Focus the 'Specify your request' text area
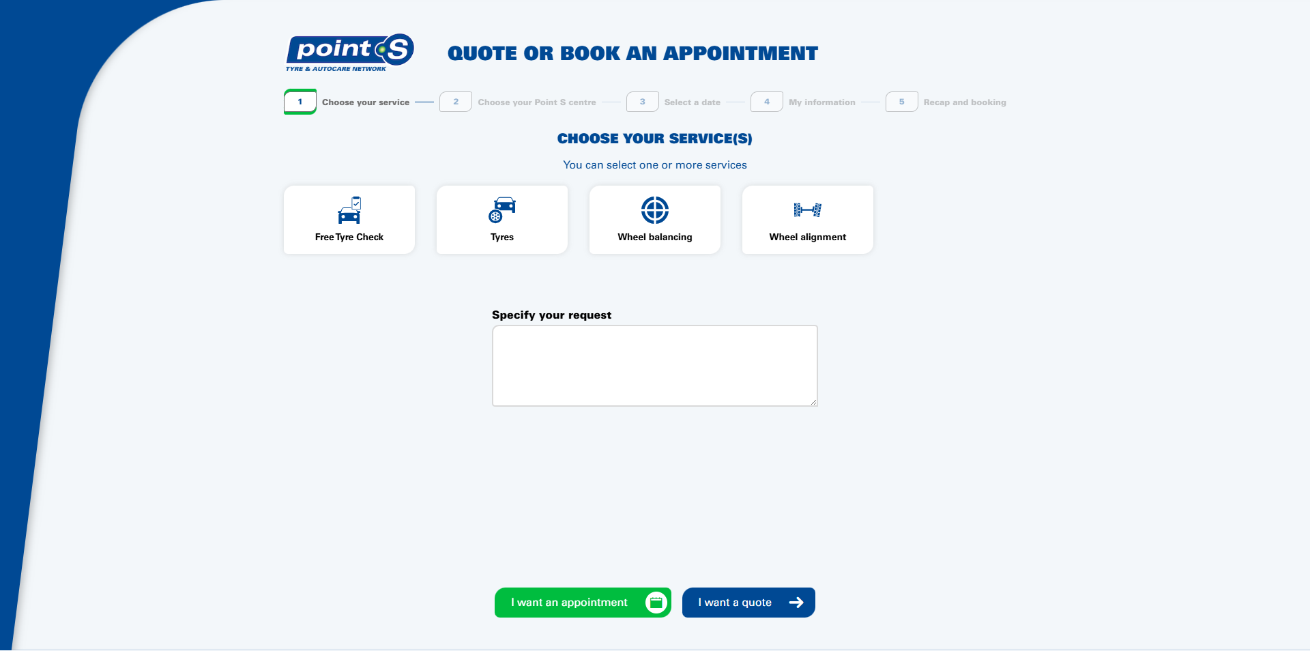This screenshot has height=651, width=1310. tap(655, 366)
